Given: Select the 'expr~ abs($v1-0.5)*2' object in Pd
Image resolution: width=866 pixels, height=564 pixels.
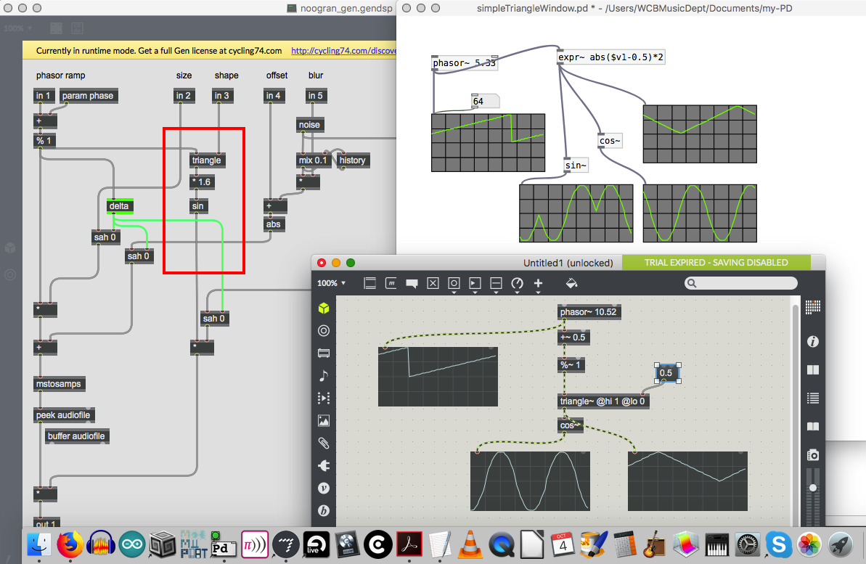Looking at the screenshot, I should tap(610, 57).
